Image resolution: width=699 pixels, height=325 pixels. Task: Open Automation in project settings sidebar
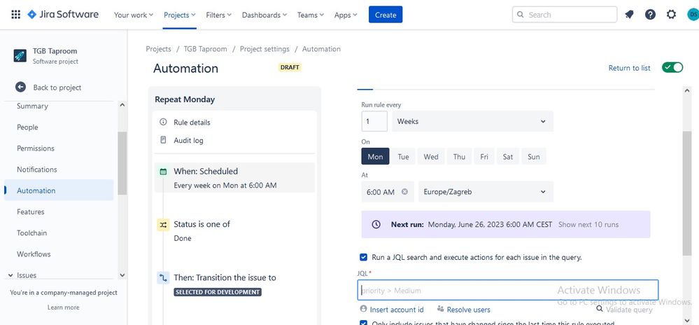click(59, 191)
